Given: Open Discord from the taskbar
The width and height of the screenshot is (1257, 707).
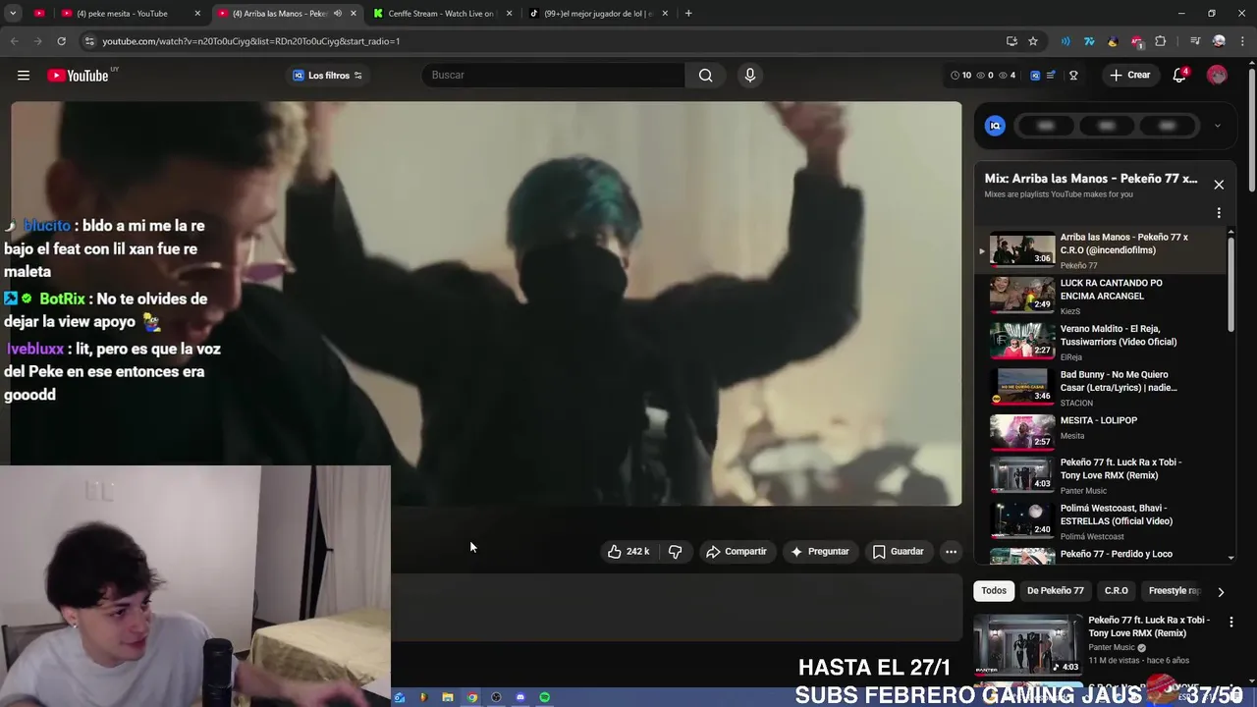Looking at the screenshot, I should [520, 697].
